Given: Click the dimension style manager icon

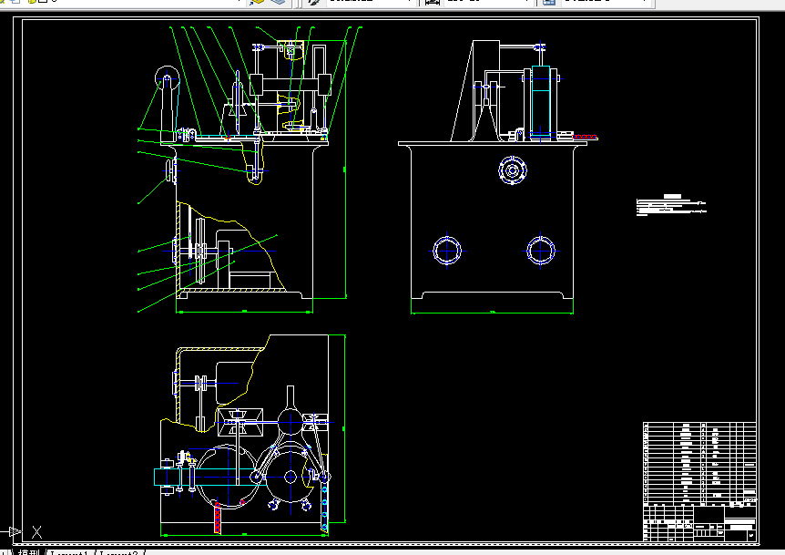Looking at the screenshot, I should coord(432,2).
